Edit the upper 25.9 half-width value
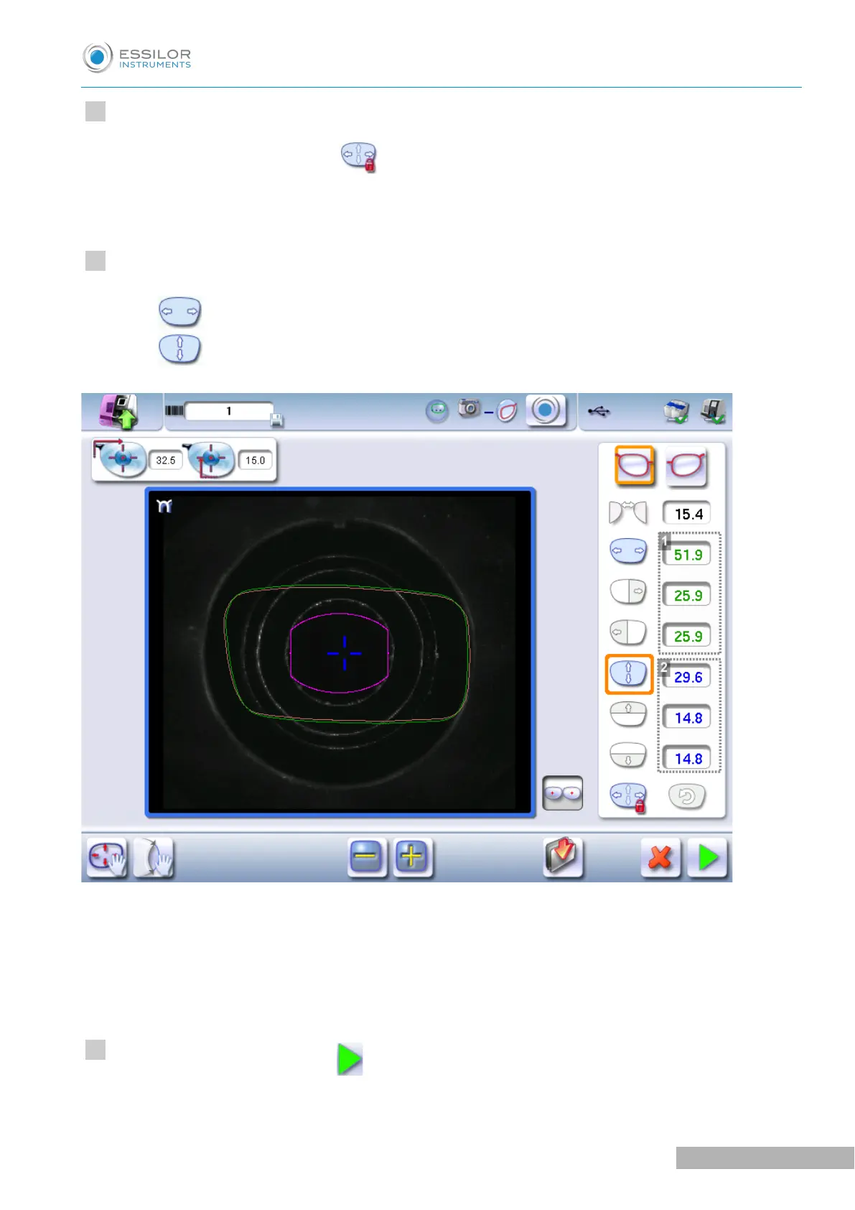The image size is (855, 1210). [x=688, y=596]
